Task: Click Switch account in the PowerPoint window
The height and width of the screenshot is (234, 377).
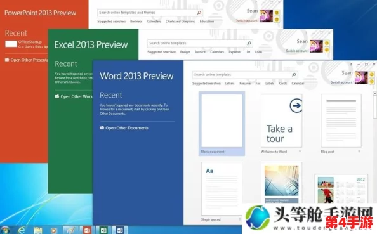Action: [x=246, y=21]
